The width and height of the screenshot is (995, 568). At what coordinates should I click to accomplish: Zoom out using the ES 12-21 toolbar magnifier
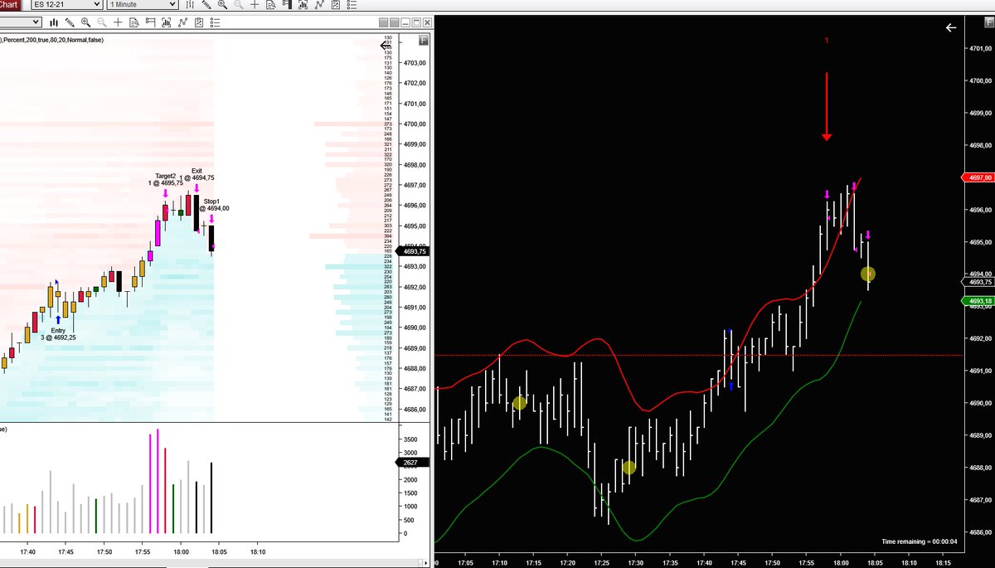[239, 4]
